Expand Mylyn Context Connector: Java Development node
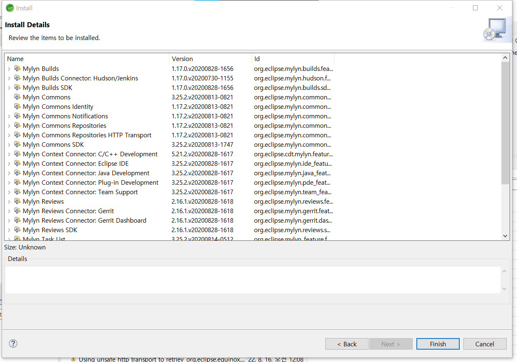517x362 pixels. [x=9, y=173]
